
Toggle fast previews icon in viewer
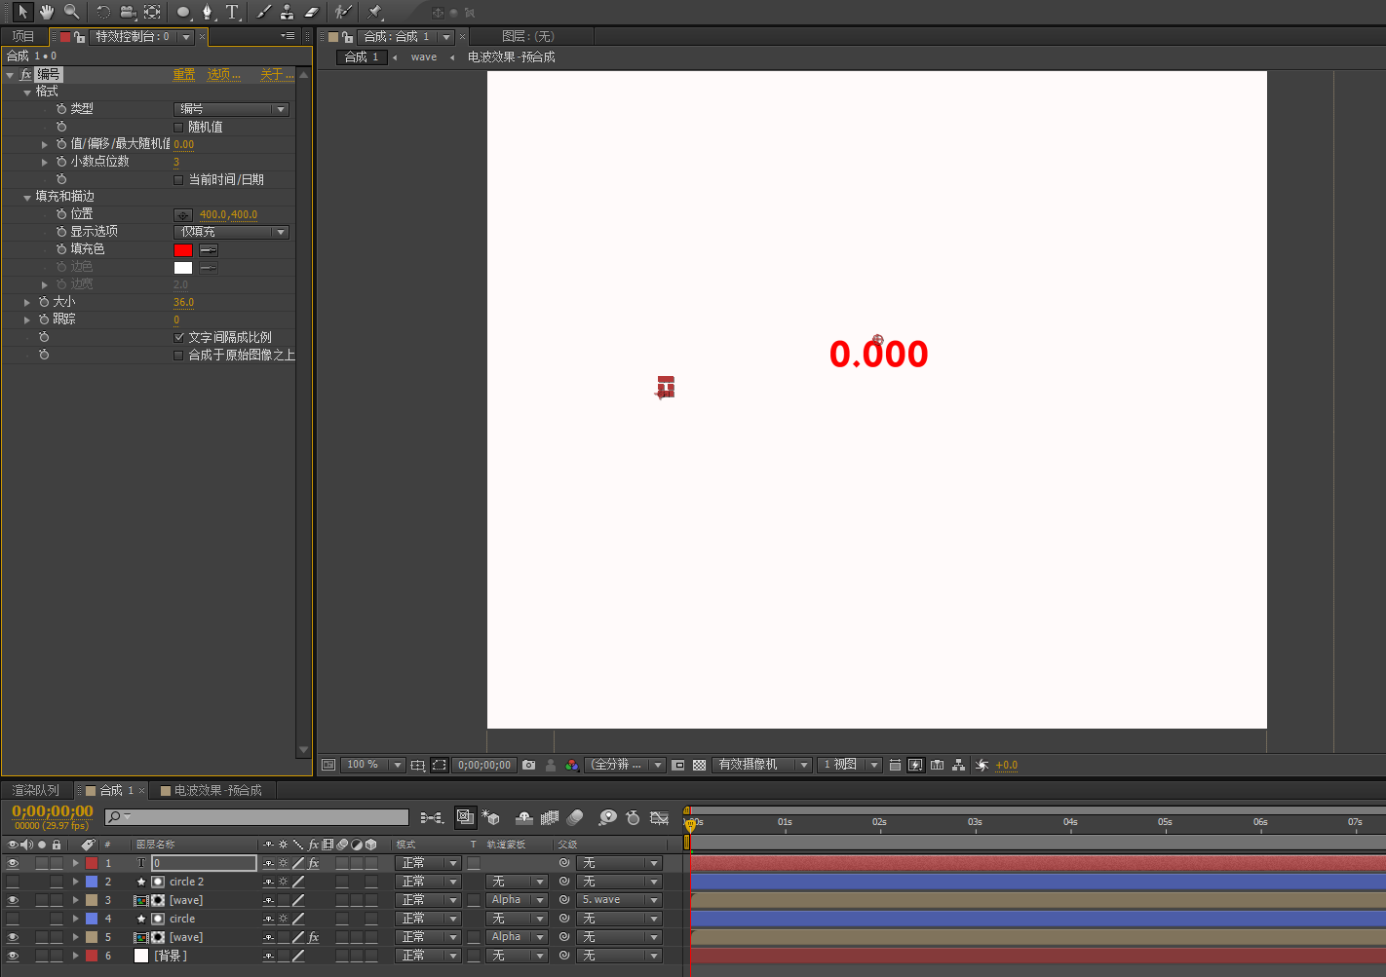coord(915,765)
